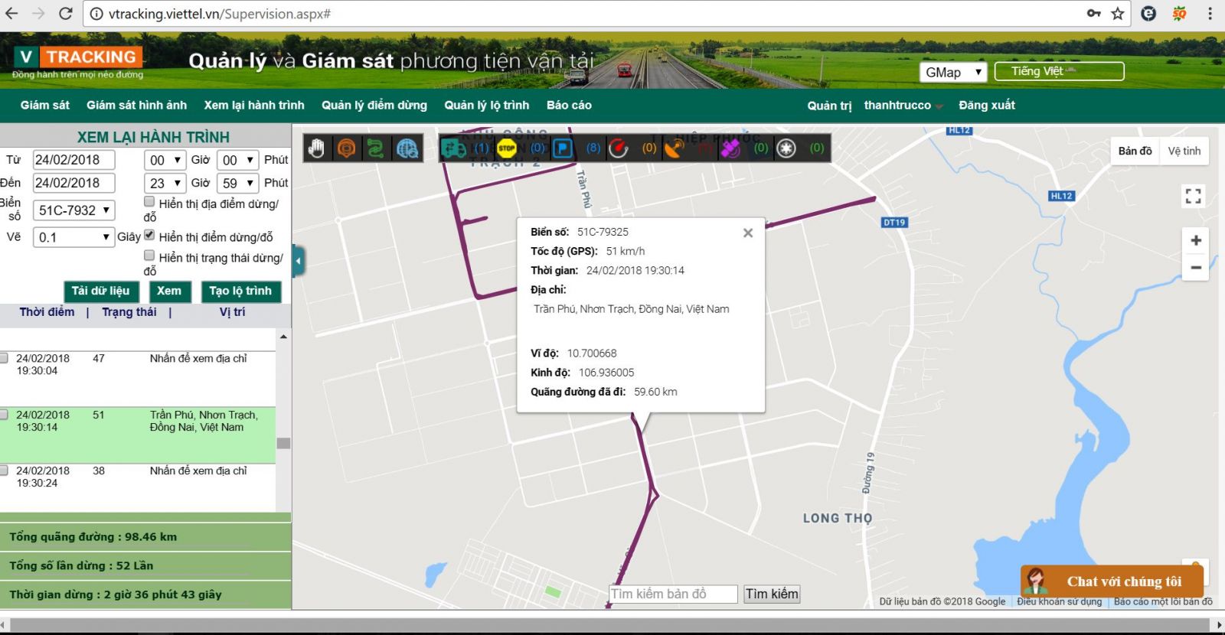Open the 'Báo cáo' menu

coord(569,106)
